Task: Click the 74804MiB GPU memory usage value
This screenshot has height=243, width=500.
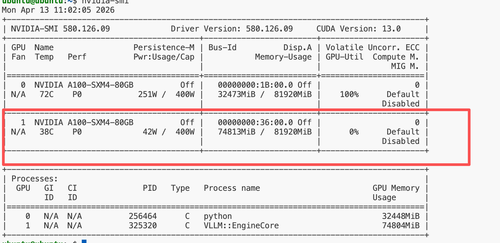Action: (x=401, y=226)
